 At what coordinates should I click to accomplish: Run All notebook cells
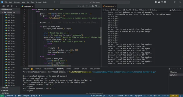click(127, 10)
